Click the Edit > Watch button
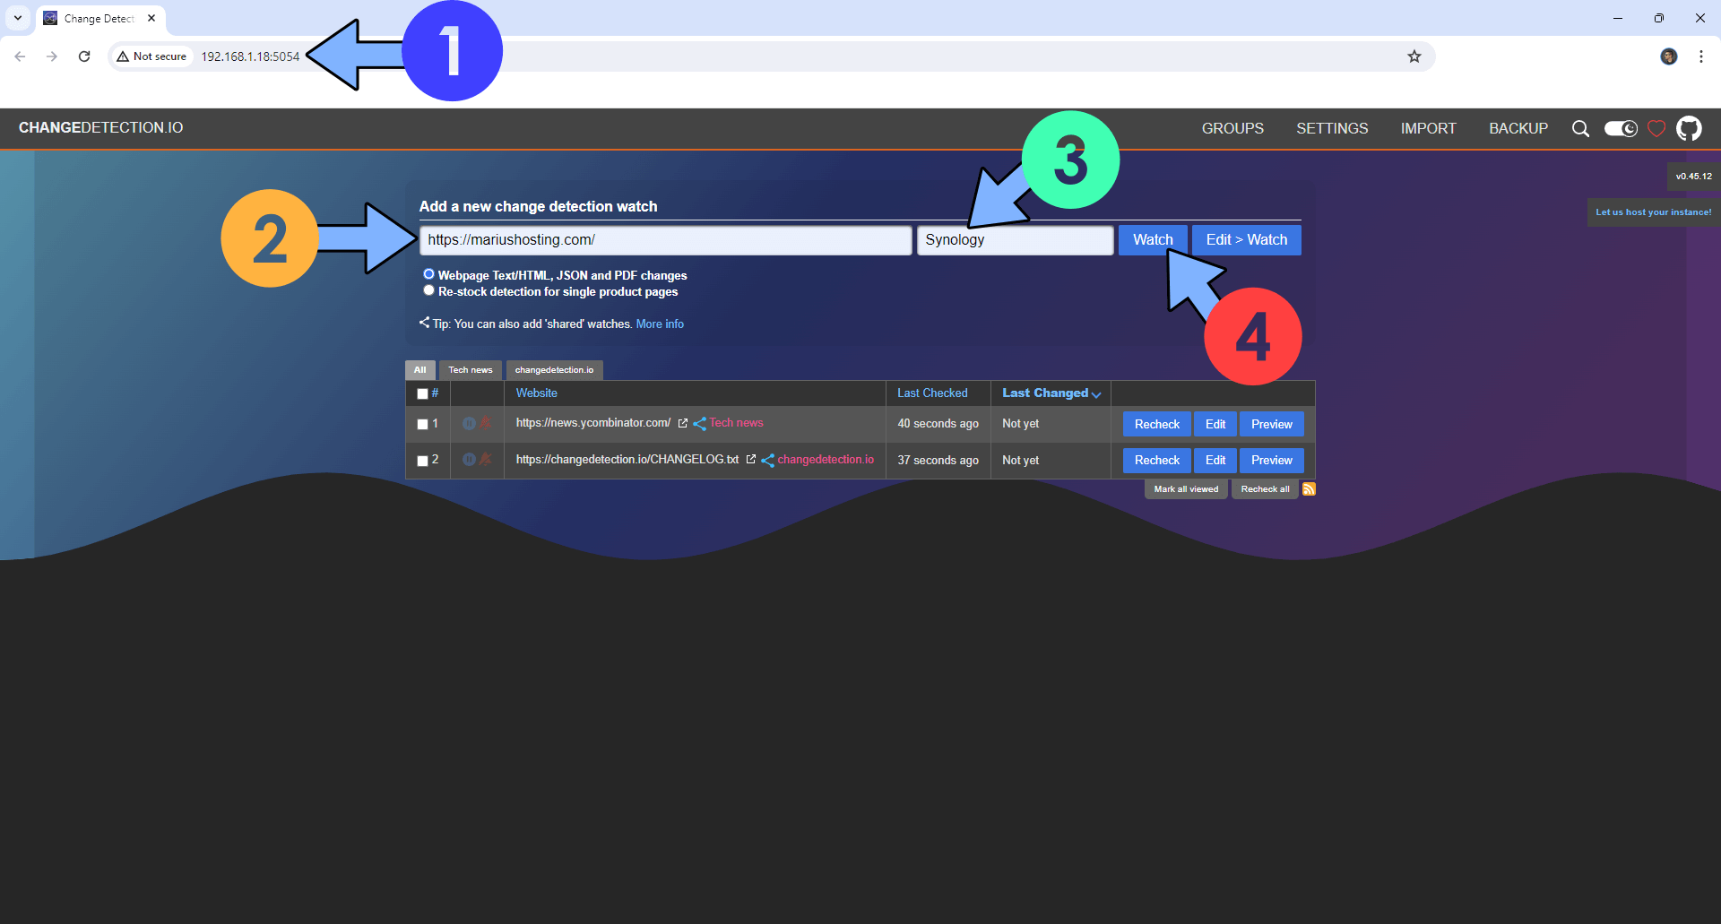This screenshot has width=1721, height=924. [x=1246, y=240]
